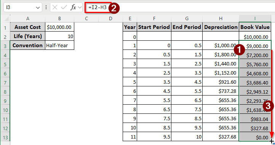The height and width of the screenshot is (145, 275).
Task: Click the Asset Cost label cell
Action: (x=27, y=27)
